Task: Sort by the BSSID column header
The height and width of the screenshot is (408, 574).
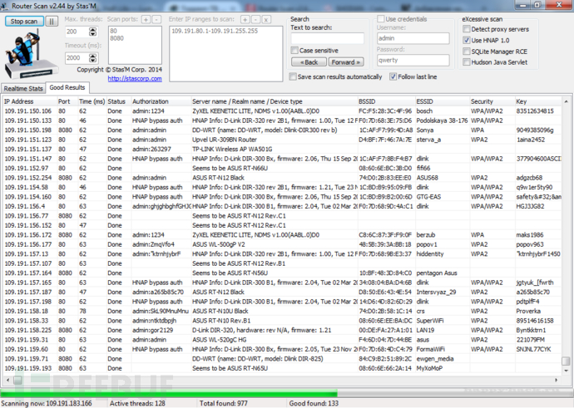Action: pyautogui.click(x=386, y=101)
